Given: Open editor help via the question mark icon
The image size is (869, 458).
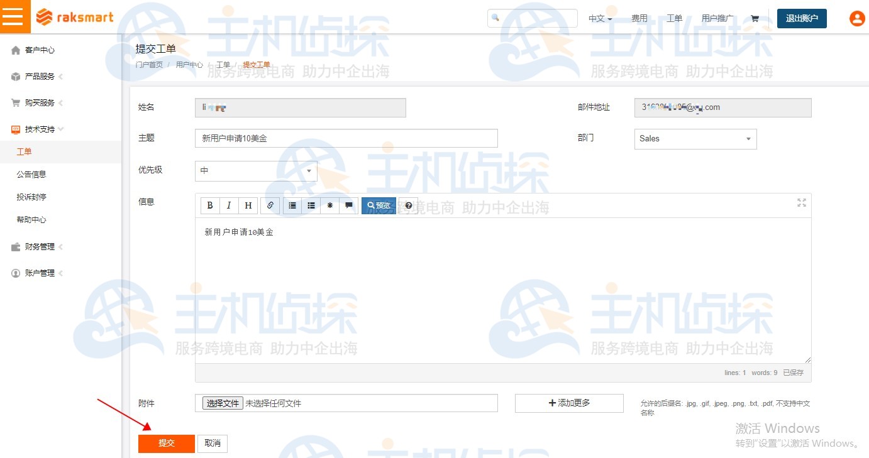Looking at the screenshot, I should (407, 205).
